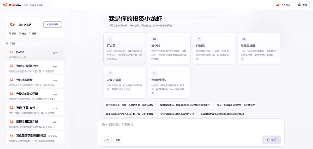Choose the 宏观研究员 card title
This screenshot has width=313, height=149.
coord(114,80)
